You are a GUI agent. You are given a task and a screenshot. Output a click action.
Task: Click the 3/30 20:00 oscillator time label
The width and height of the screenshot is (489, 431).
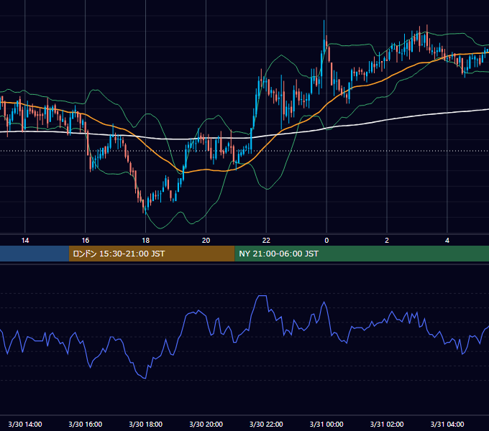(206, 424)
